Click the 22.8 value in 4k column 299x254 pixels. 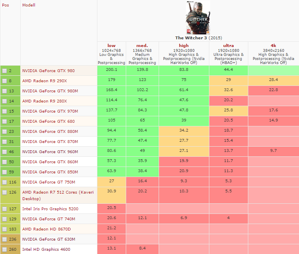[x=273, y=91]
